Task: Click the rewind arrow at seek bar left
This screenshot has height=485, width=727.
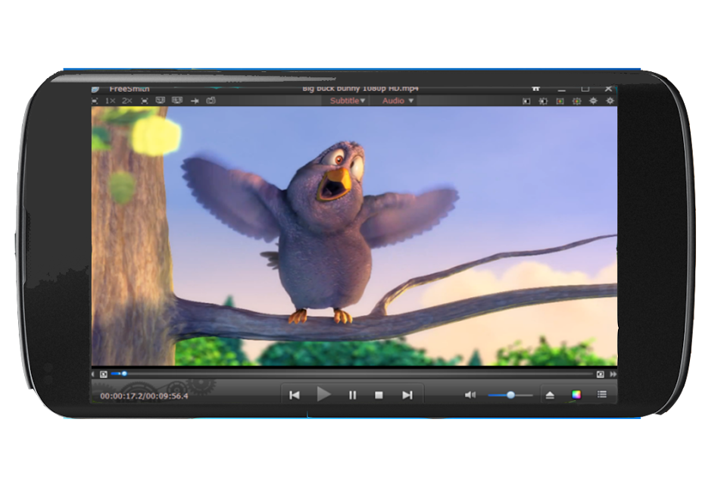Action: coord(93,374)
